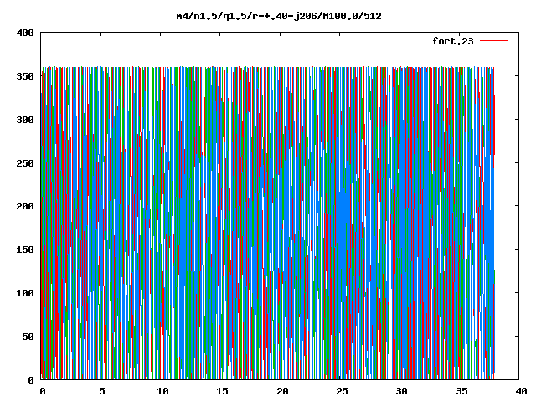This screenshot has width=536, height=402.
Task: Click y-axis label 400
Action: pos(25,33)
